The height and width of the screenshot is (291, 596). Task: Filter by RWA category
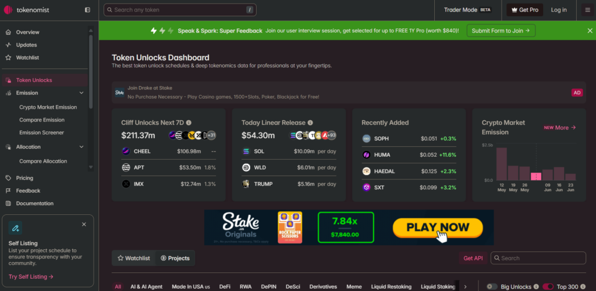246,286
